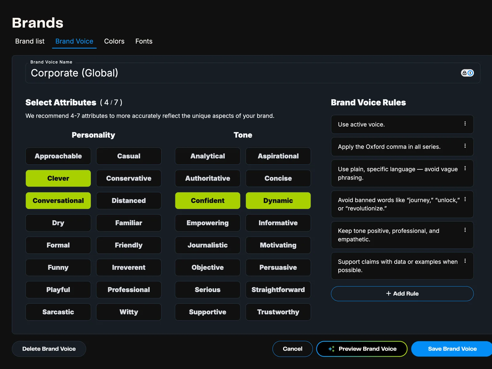Open options menu for Oxford comma rule

pos(465,146)
